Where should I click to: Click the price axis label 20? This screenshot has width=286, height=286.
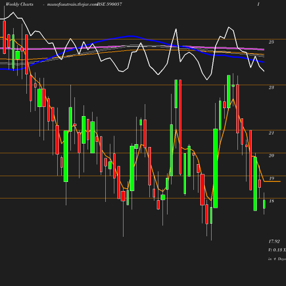pos(271,156)
